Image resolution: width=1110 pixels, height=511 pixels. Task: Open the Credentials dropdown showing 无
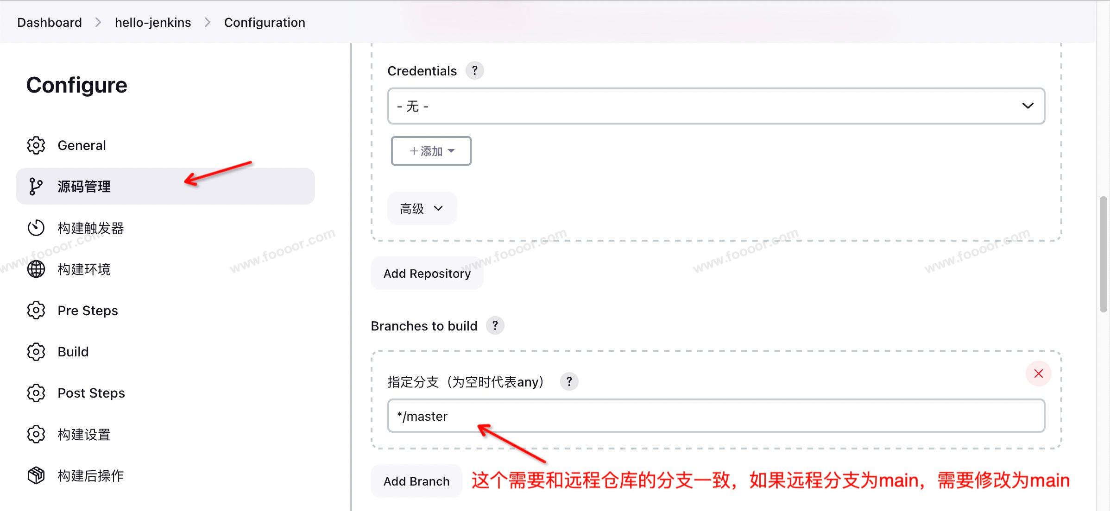click(716, 106)
